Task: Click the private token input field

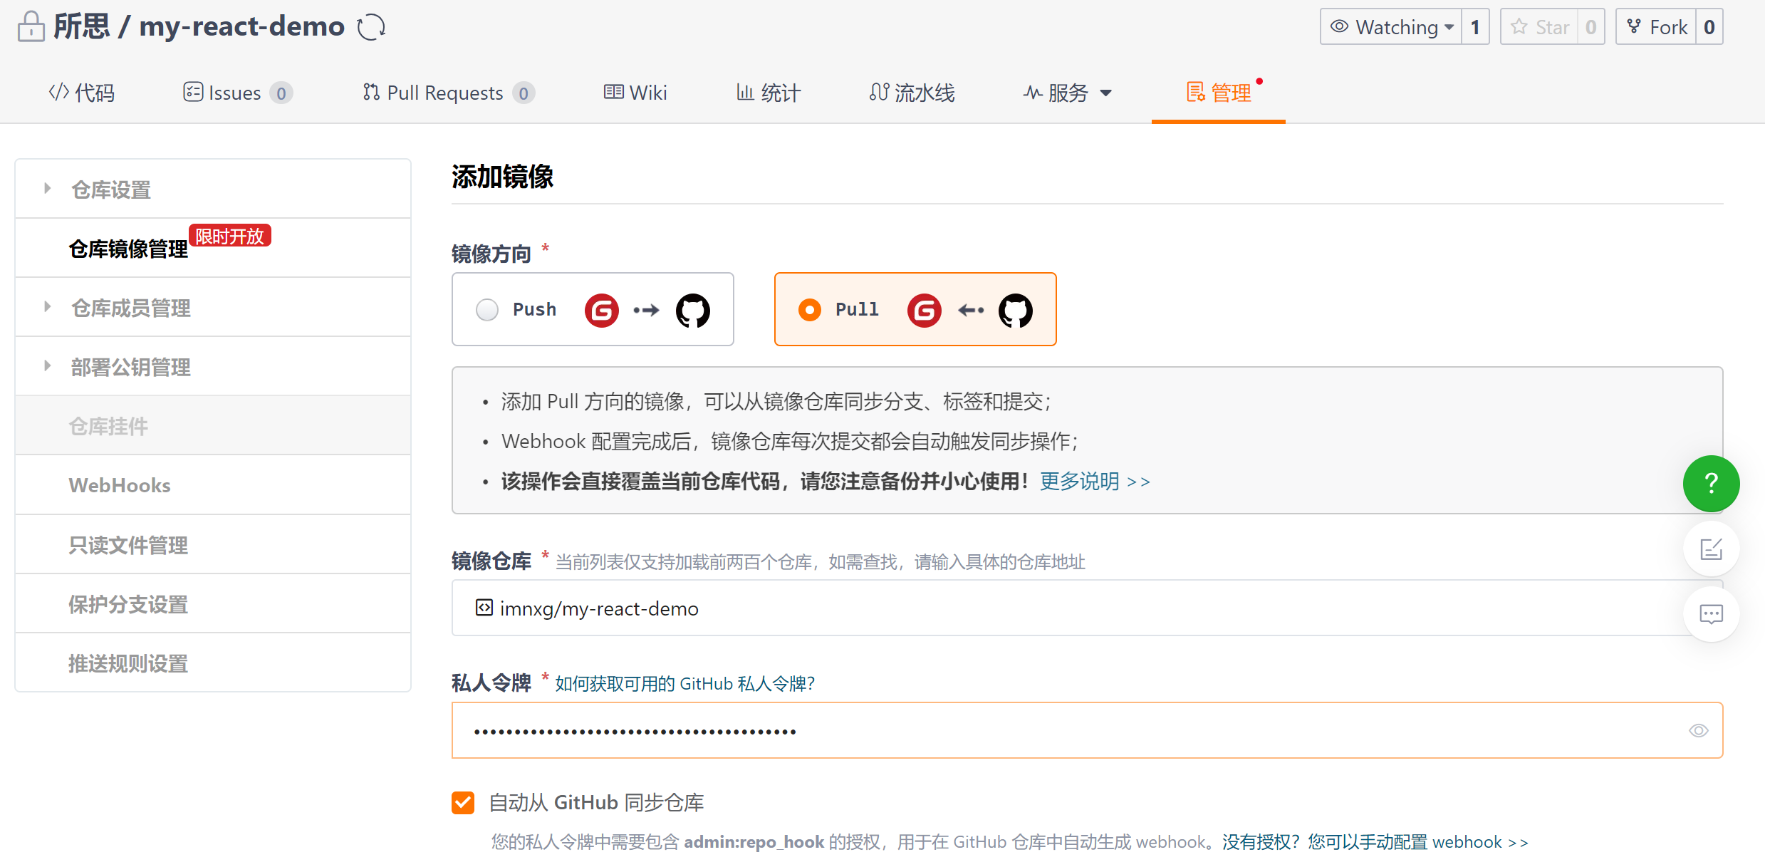Action: 1068,731
